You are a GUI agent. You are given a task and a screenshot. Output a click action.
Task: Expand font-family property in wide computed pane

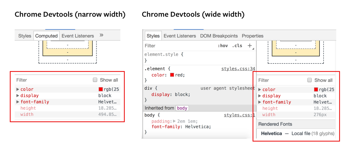click(x=260, y=102)
